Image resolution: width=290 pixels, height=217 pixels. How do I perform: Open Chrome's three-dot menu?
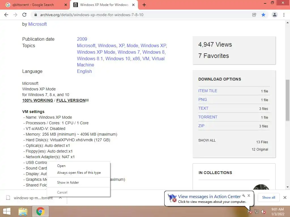[x=284, y=15]
